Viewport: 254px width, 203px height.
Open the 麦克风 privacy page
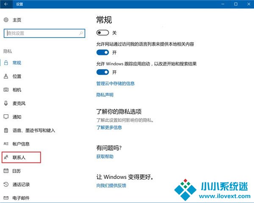(19, 103)
